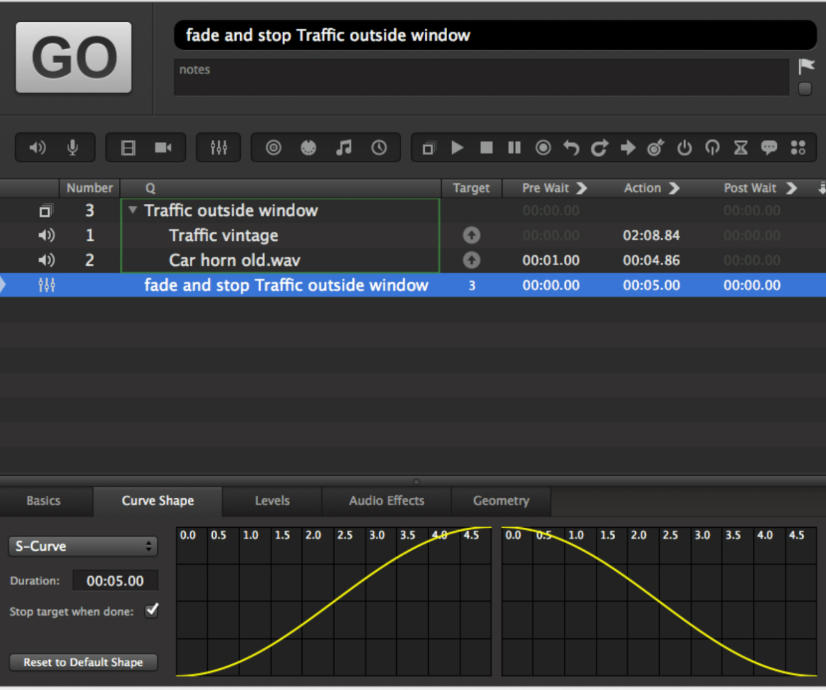This screenshot has width=826, height=690.
Task: Add a Script cue with the four-dot icon
Action: pos(798,148)
